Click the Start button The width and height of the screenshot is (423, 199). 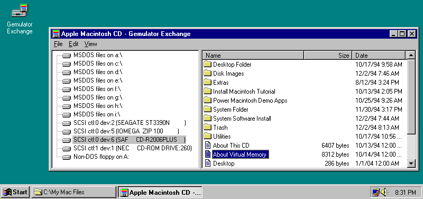pos(15,192)
